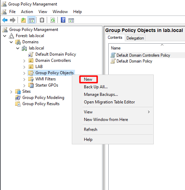Screen dimensions: 185x190
Task: Expand the WMI Filters node
Action: click(x=24, y=79)
